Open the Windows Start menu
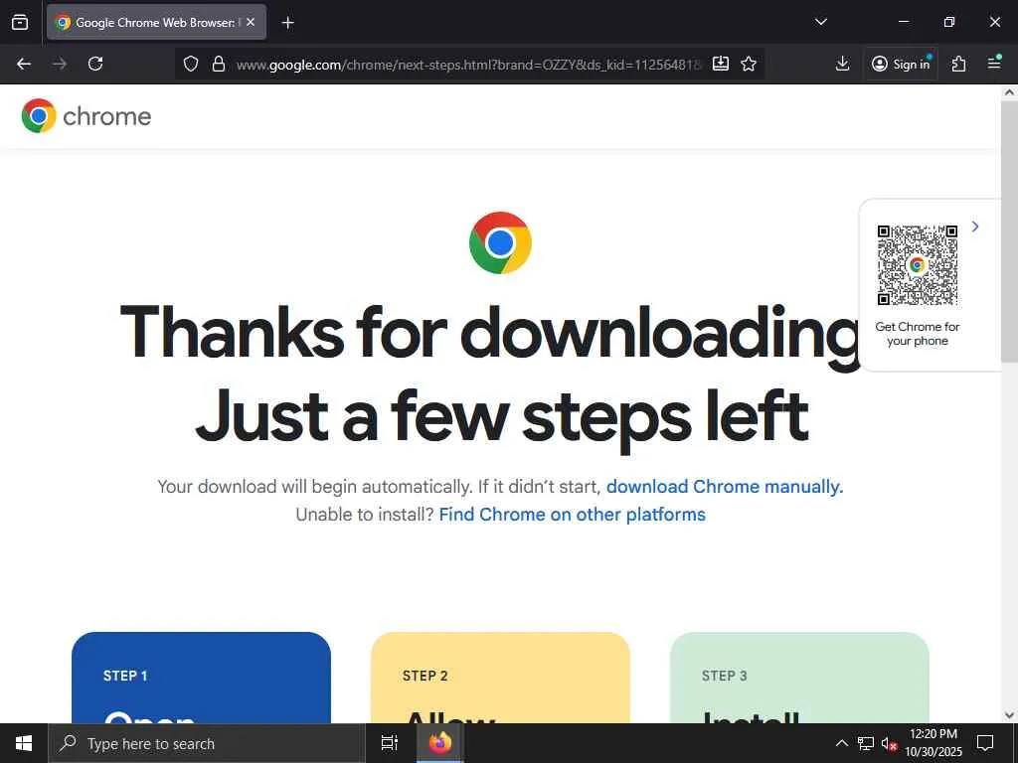Image resolution: width=1018 pixels, height=763 pixels. coord(24,743)
